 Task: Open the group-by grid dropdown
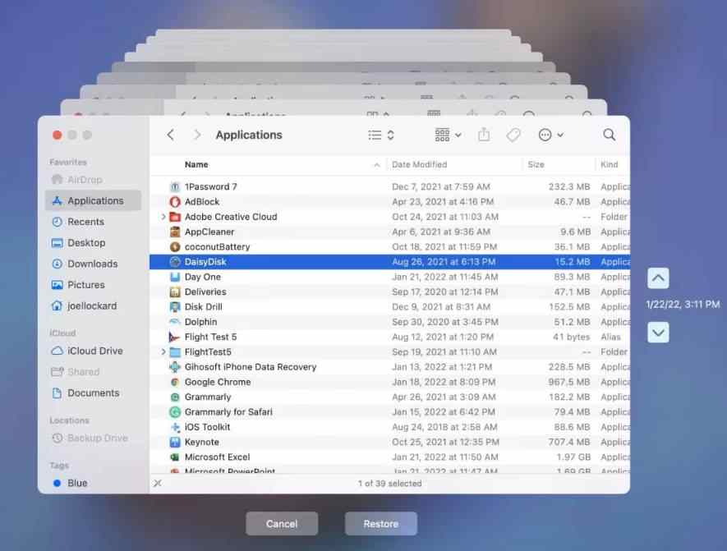(x=448, y=135)
